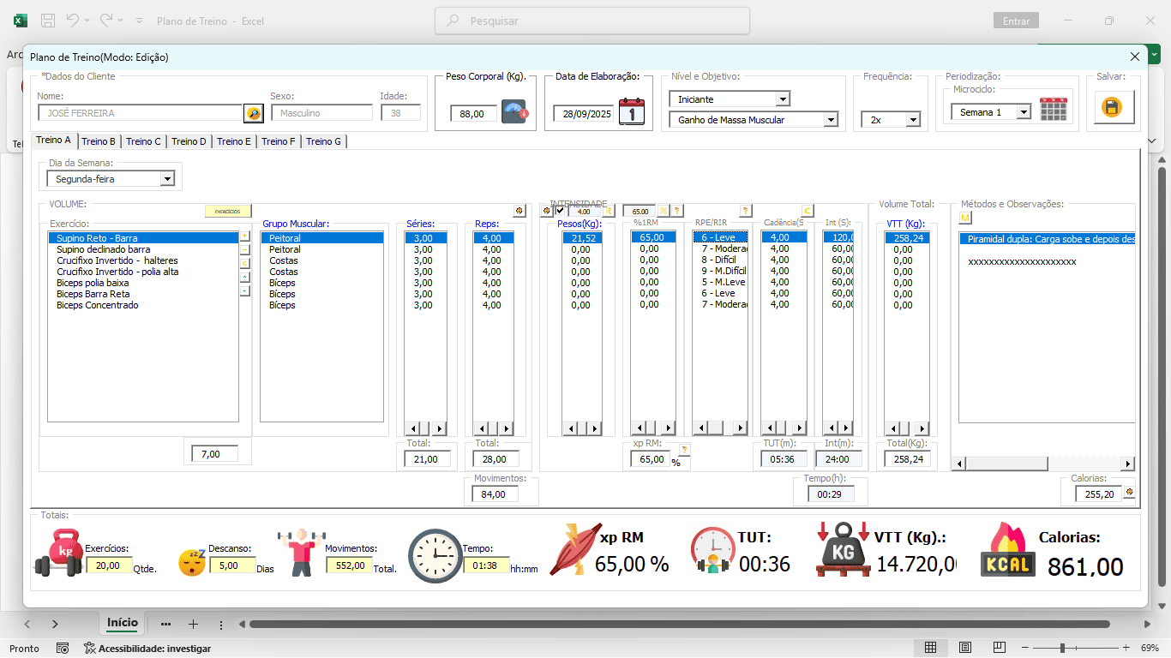Open the date picker calendar icon
The image size is (1171, 658).
(x=631, y=112)
